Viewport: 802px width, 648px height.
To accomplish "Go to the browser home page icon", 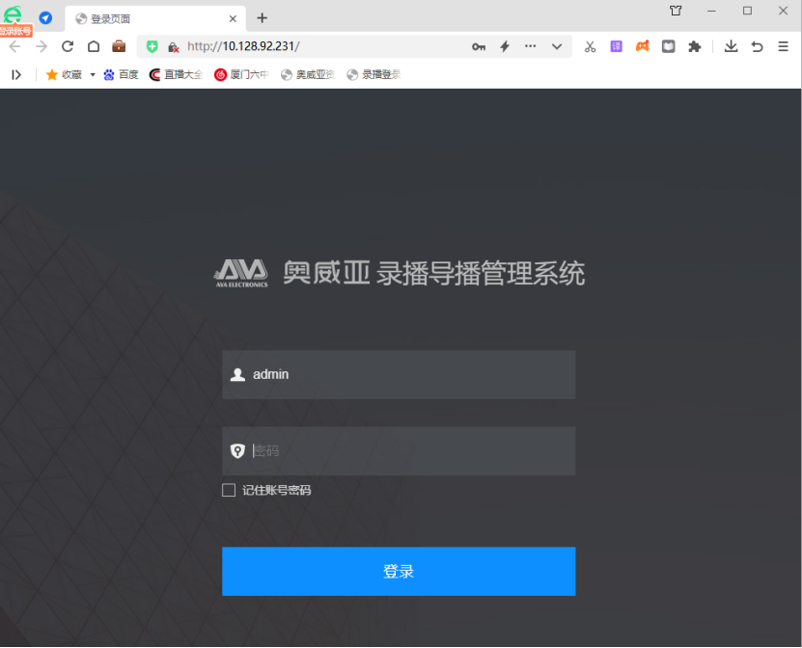I will 94,46.
